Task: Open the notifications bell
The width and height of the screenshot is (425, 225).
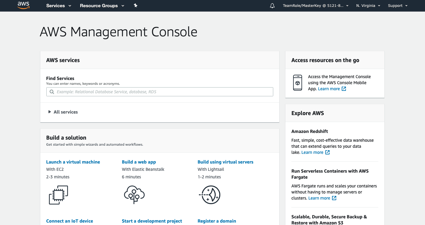Action: 272,6
